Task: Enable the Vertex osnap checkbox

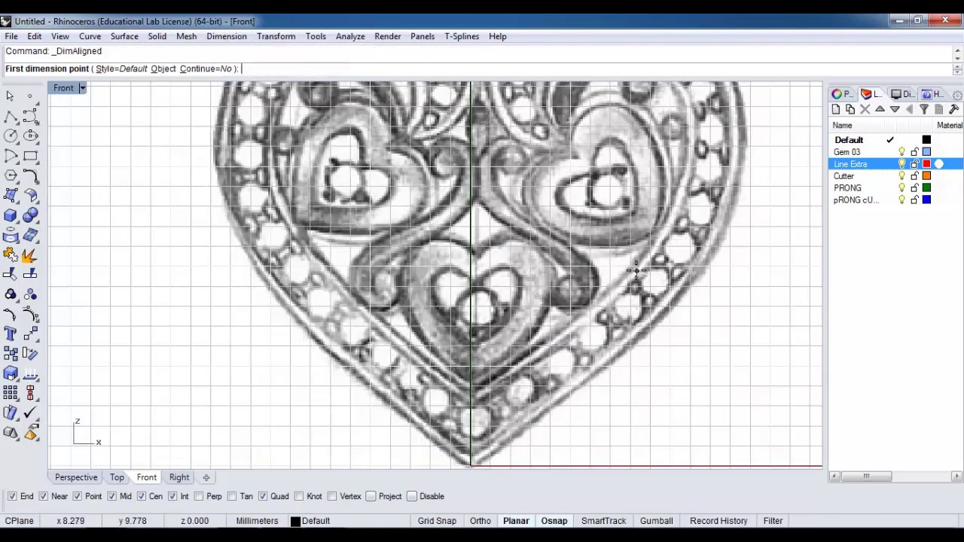Action: tap(332, 496)
